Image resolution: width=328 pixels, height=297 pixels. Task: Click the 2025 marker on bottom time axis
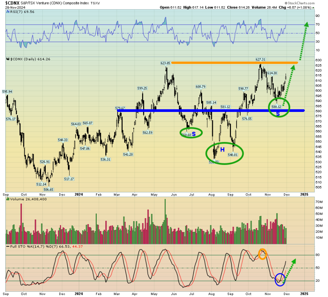tap(304, 293)
